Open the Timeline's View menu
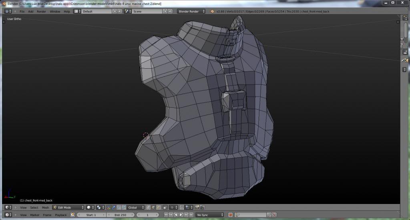Viewport: 410px width, 220px height. [x=23, y=215]
